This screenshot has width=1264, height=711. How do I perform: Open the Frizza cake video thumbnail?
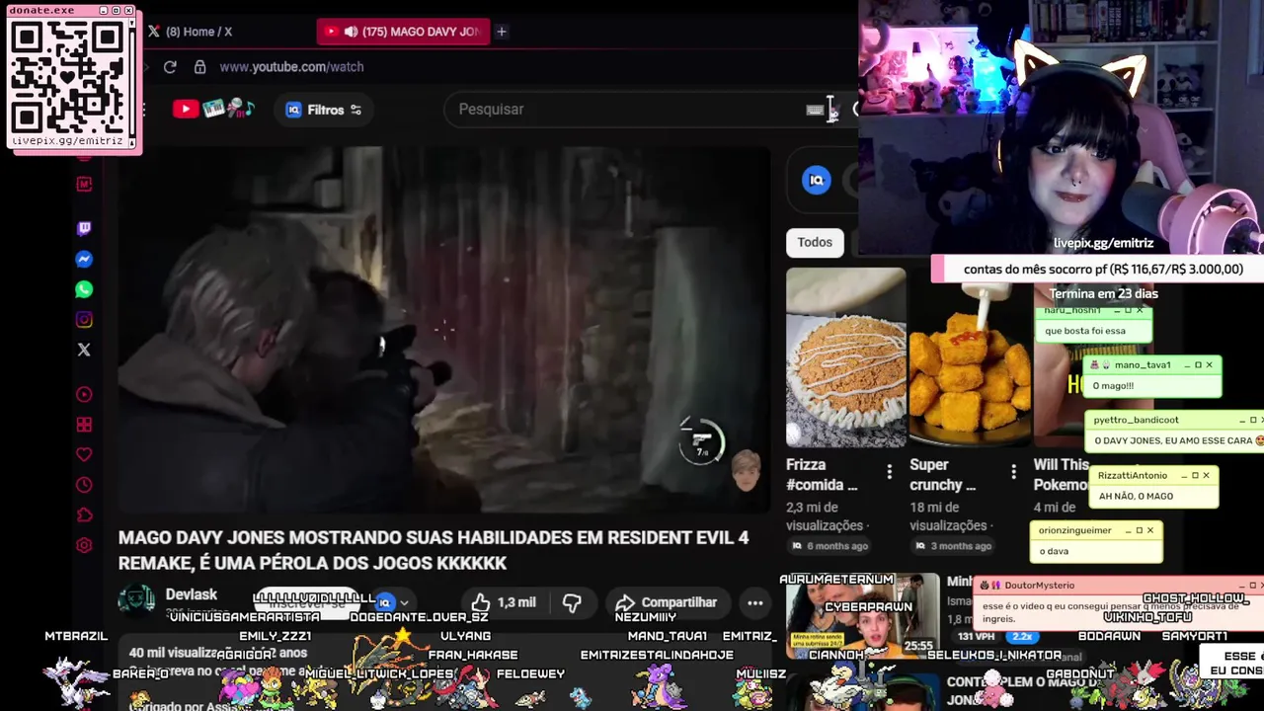tap(845, 357)
